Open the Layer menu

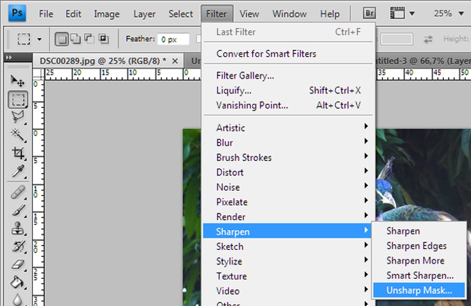coord(145,14)
